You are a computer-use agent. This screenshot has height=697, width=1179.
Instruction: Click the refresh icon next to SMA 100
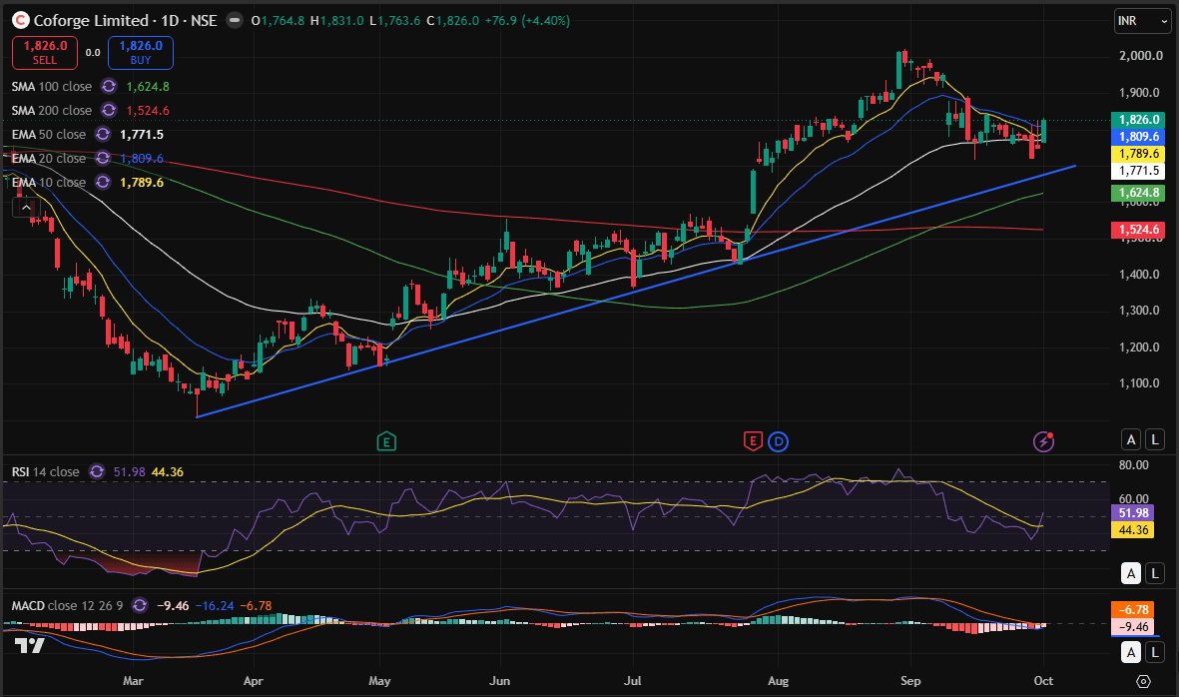tap(109, 87)
